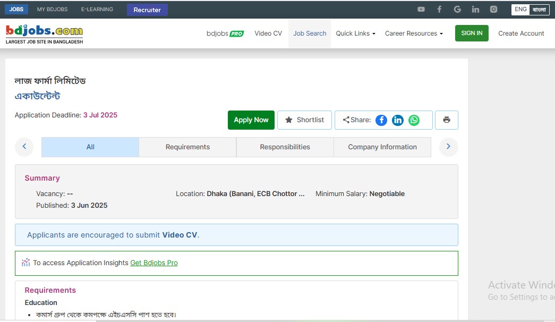Image resolution: width=555 pixels, height=322 pixels.
Task: Click the location Dhaka (Banani, ECB Chottor
Action: tap(255, 194)
